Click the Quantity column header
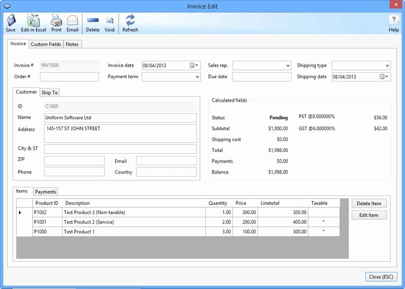 tap(219, 203)
